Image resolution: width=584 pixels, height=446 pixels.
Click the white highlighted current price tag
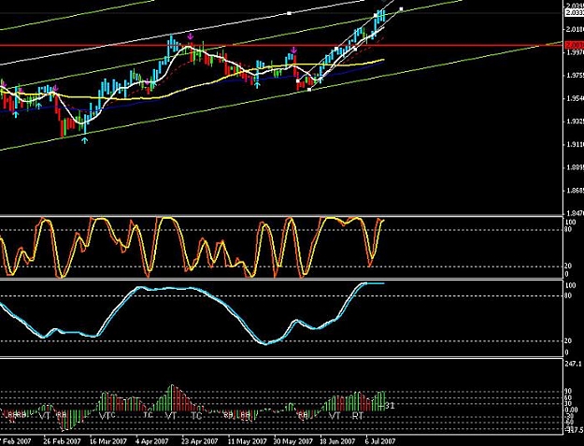[575, 13]
